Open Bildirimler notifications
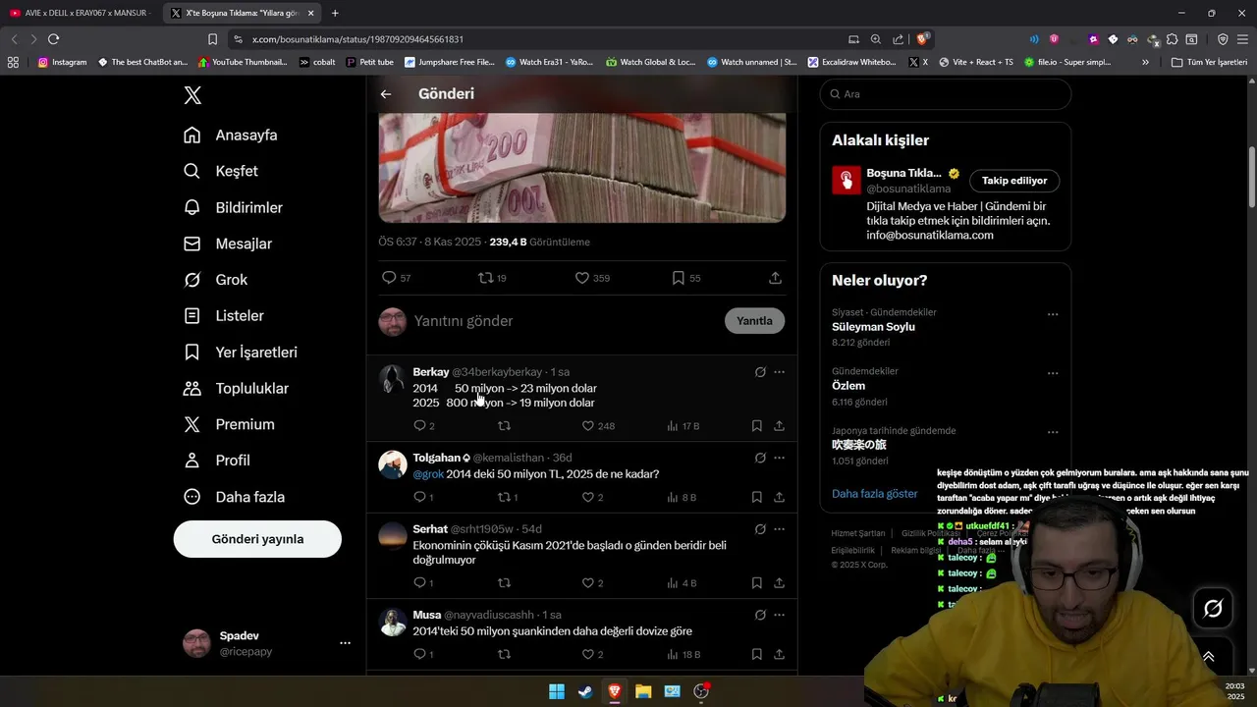 pos(234,207)
